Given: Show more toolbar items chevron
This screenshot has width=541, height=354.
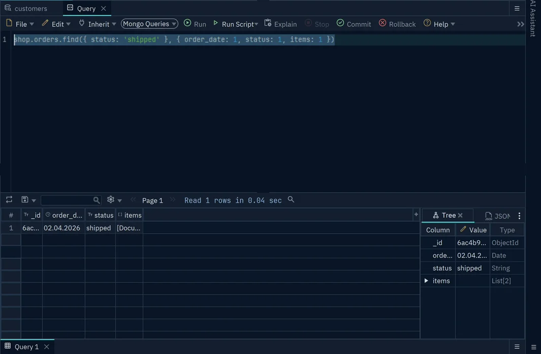Looking at the screenshot, I should (x=520, y=24).
